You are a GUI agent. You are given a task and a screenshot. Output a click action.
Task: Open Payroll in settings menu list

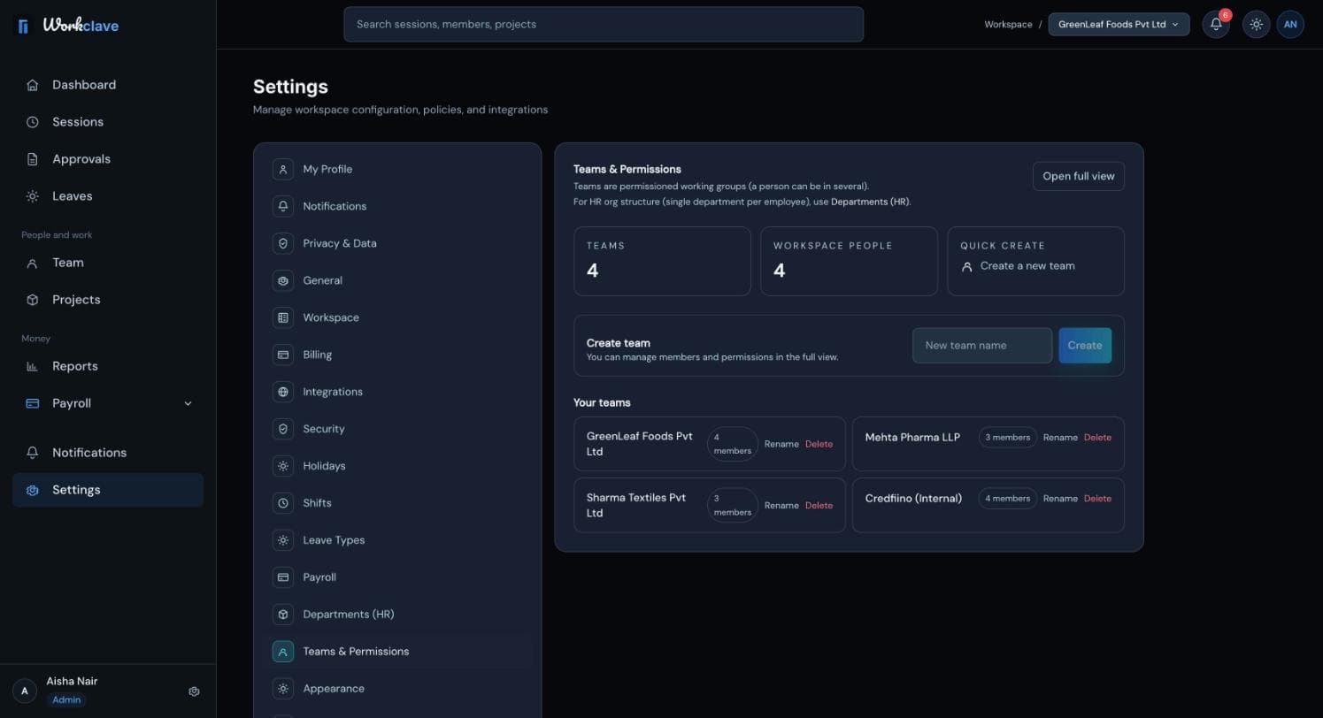click(397, 577)
